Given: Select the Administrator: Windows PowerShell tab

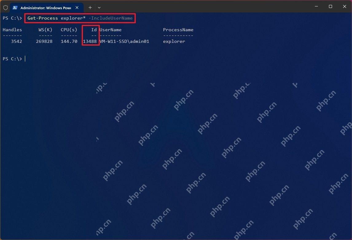Looking at the screenshot, I should [47, 8].
